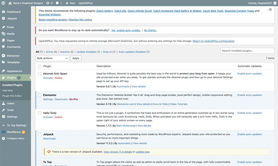Click Yes, enable auto-update link

pos(126,30)
